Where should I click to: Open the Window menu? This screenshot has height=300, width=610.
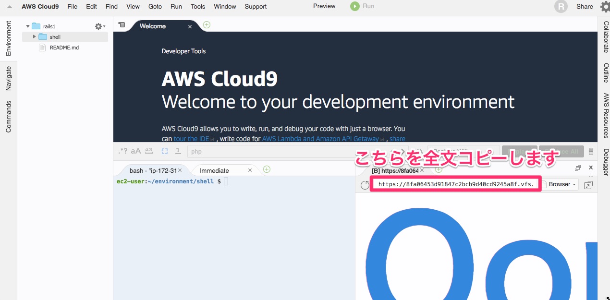(x=225, y=6)
